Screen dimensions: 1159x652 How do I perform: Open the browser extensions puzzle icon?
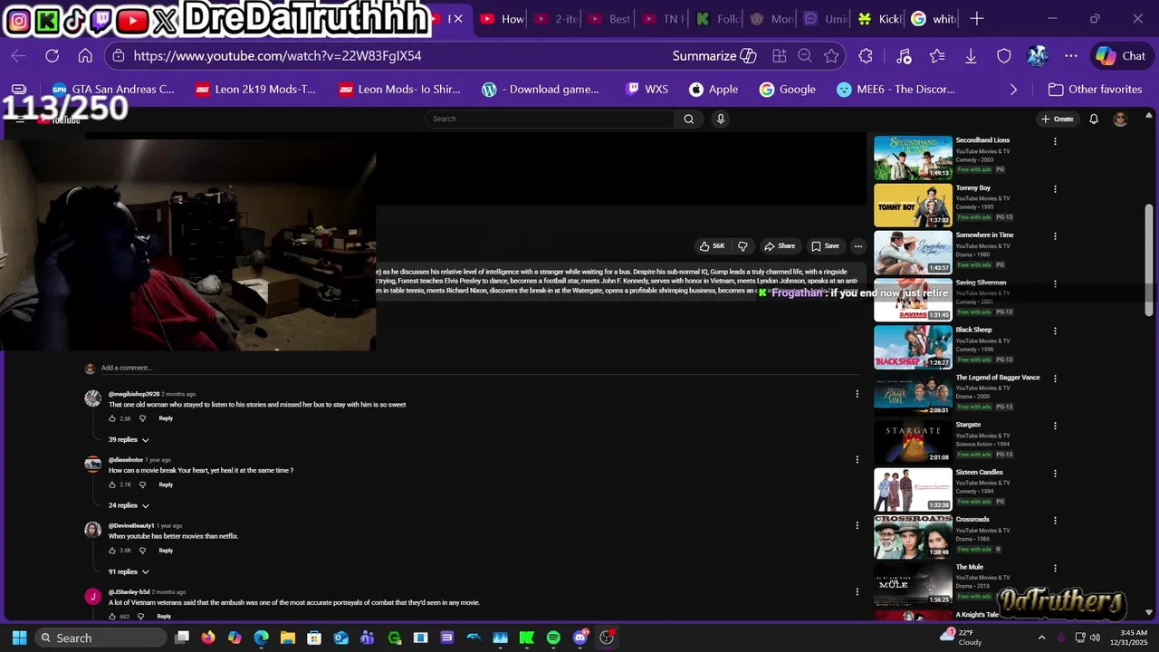click(x=866, y=56)
